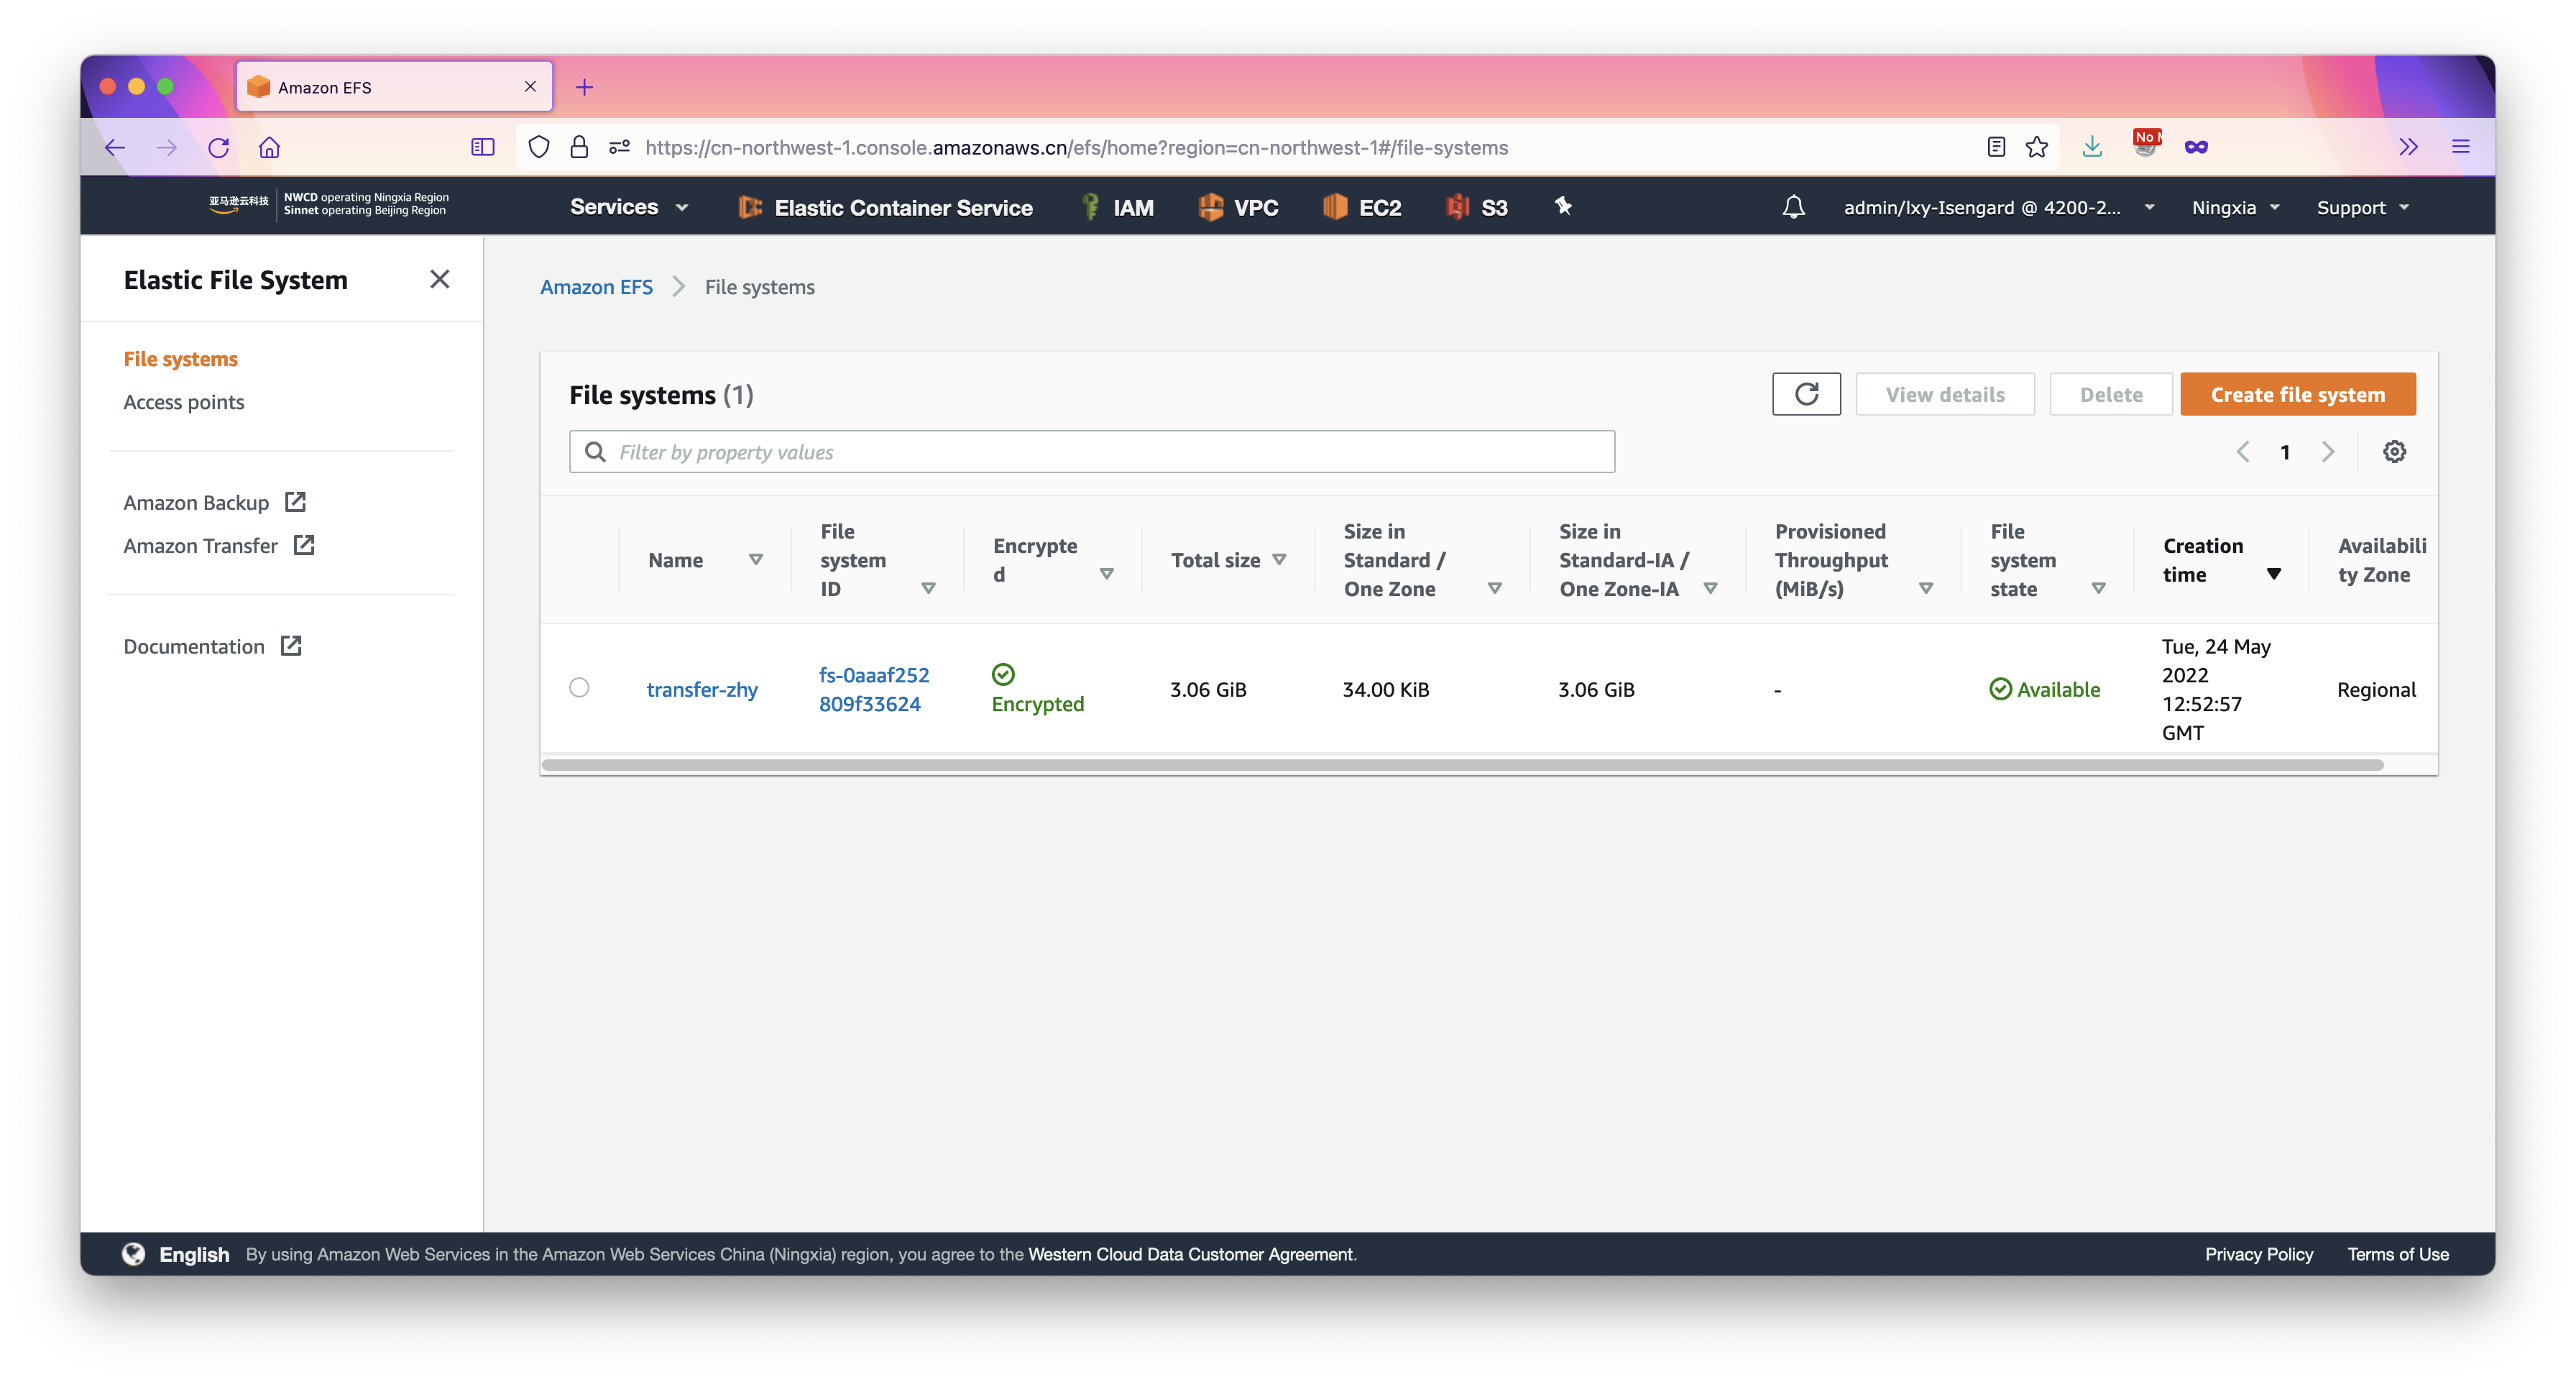Image resolution: width=2576 pixels, height=1382 pixels.
Task: Open EC2 service shortcut
Action: [x=1362, y=207]
